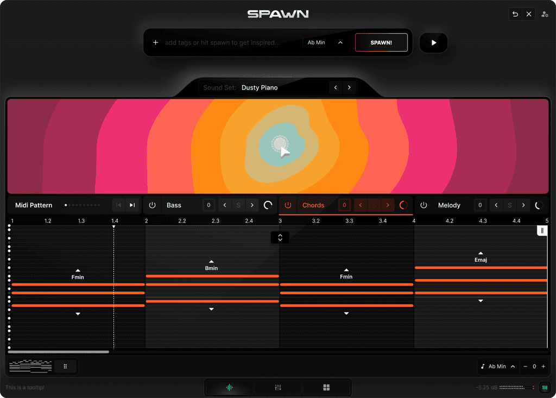Switch Sound Set using the next arrow
This screenshot has width=556, height=398.
(349, 87)
